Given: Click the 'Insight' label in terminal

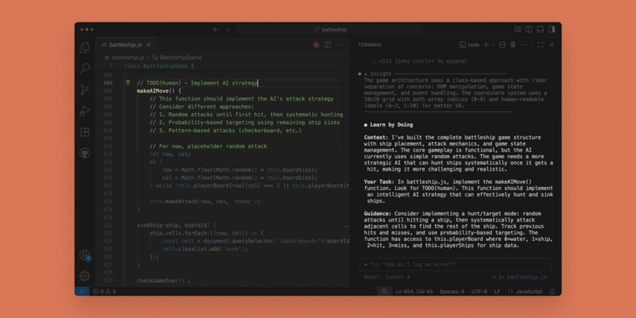Looking at the screenshot, I should point(381,74).
